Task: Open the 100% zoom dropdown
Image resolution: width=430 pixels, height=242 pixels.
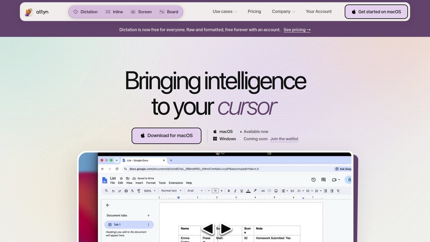Action: coord(150,191)
